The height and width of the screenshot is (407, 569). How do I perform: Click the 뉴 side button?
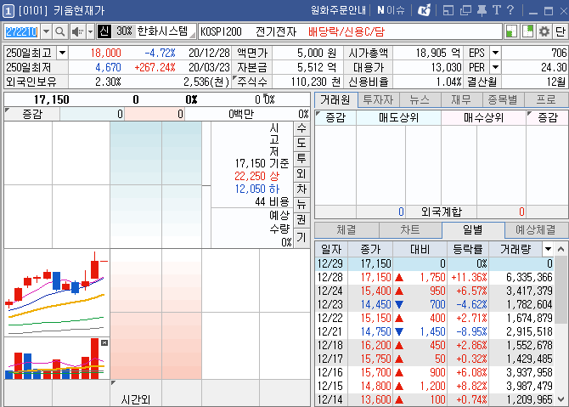click(301, 204)
